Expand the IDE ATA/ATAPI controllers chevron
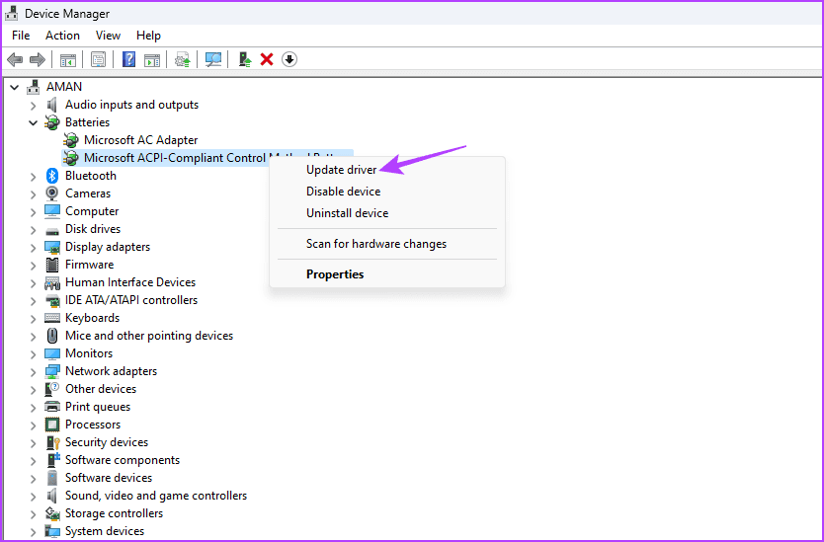Screen dimensions: 824x542 (34, 300)
